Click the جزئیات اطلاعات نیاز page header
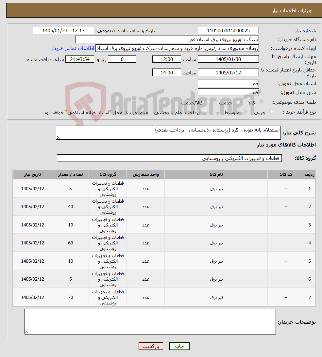The height and width of the screenshot is (357, 322). pos(292,10)
